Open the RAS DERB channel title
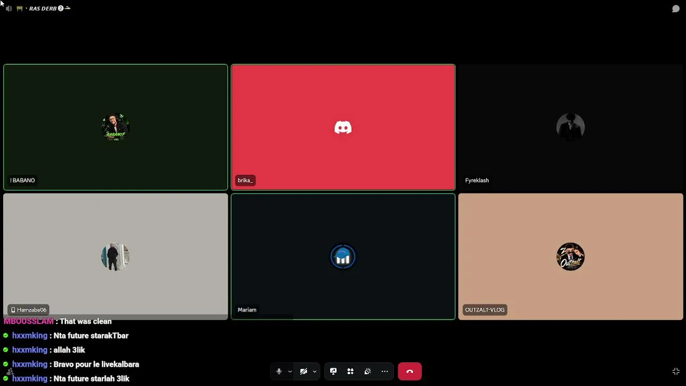 42,9
